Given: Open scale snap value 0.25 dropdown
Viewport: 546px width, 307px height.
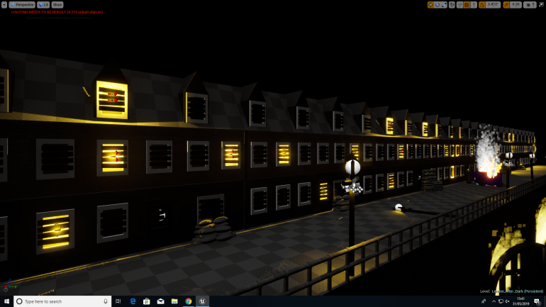Looking at the screenshot, I should pyautogui.click(x=516, y=5).
